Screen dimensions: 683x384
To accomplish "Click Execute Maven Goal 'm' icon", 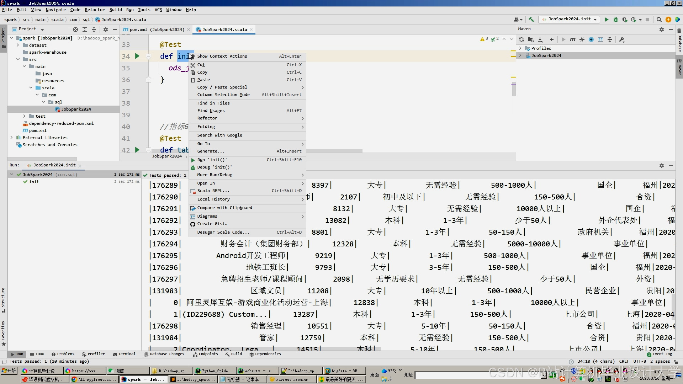I will click(572, 39).
